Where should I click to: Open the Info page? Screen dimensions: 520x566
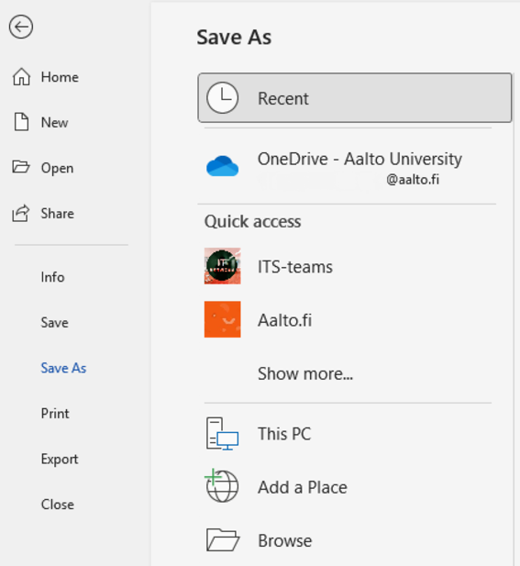52,277
